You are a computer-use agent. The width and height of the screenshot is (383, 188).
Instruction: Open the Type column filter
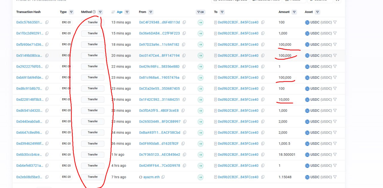[x=71, y=12]
